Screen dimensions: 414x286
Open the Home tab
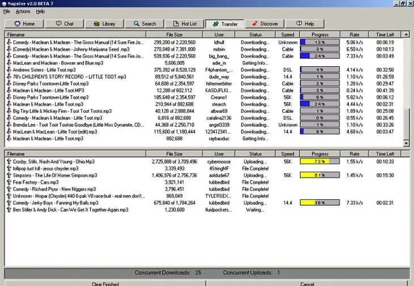pos(24,24)
